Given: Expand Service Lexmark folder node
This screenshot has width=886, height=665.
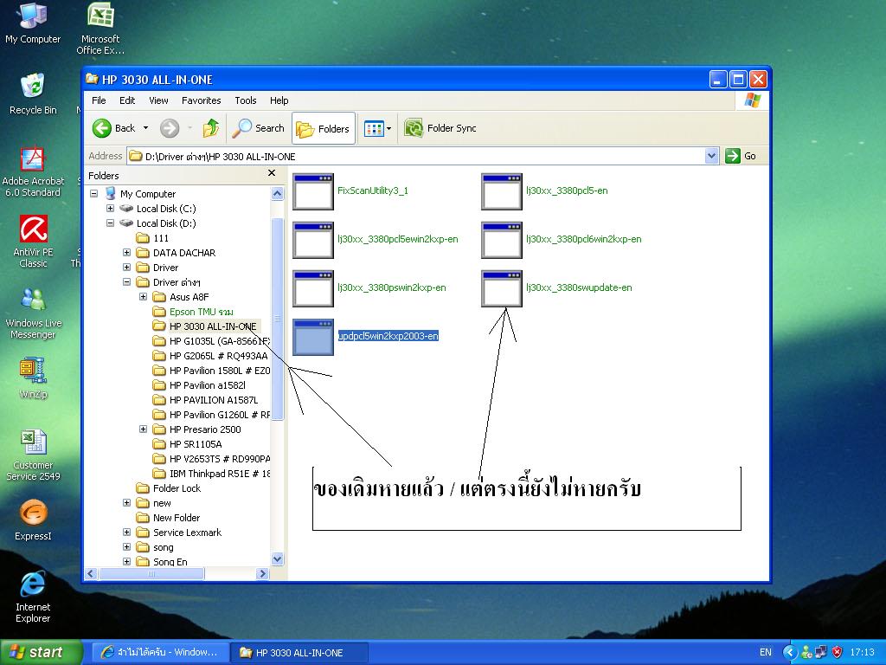Looking at the screenshot, I should pos(126,533).
